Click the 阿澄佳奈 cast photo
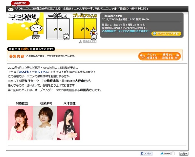 [x=21, y=123]
